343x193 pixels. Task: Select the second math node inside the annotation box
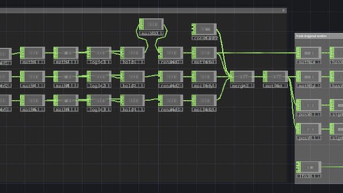309,77
